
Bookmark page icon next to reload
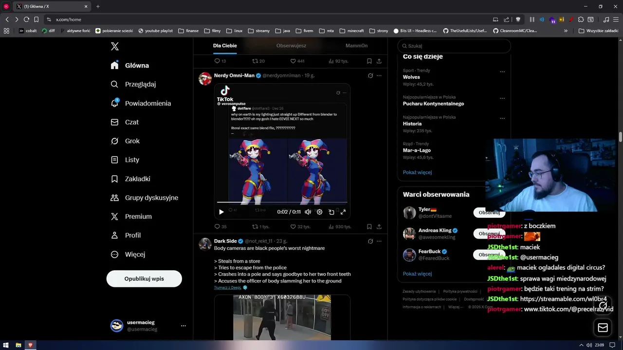(36, 19)
